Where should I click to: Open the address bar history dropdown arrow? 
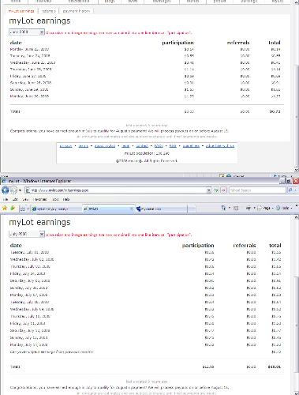209,190
